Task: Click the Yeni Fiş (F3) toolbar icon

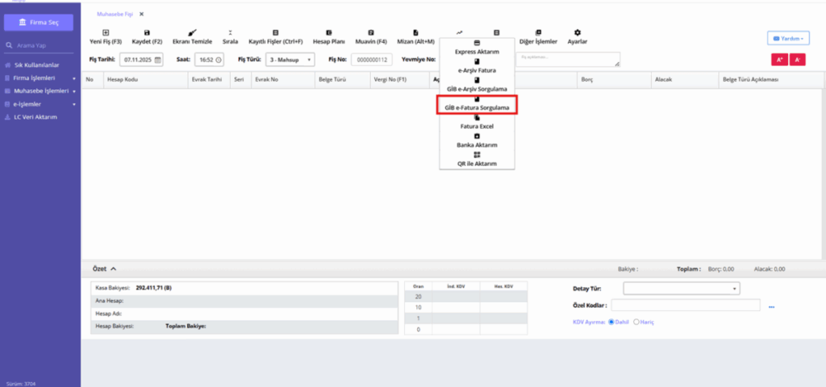Action: coord(106,32)
